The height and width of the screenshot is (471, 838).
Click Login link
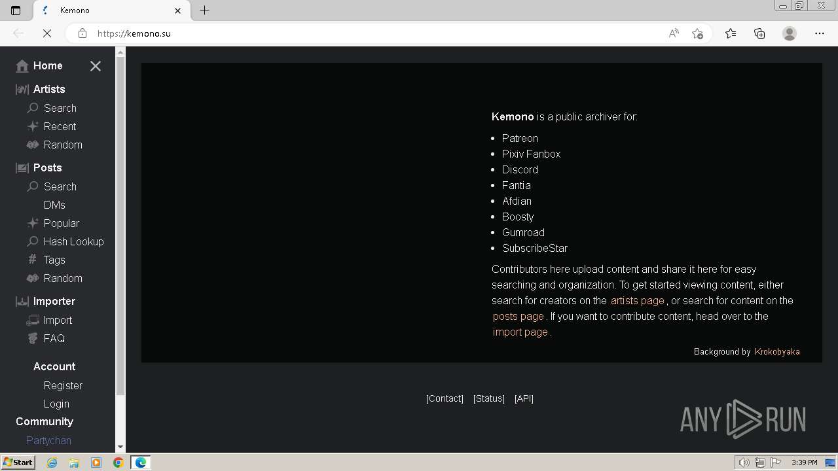(x=56, y=404)
